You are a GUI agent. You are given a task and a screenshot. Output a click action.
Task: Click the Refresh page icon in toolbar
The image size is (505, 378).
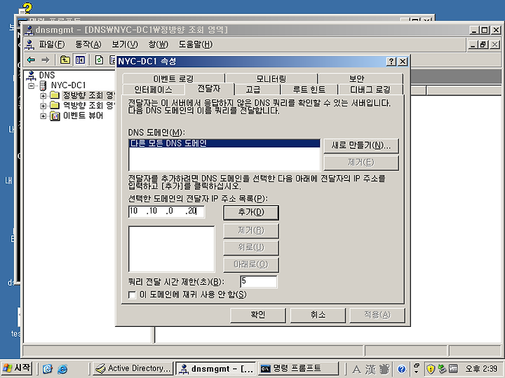tap(99, 59)
